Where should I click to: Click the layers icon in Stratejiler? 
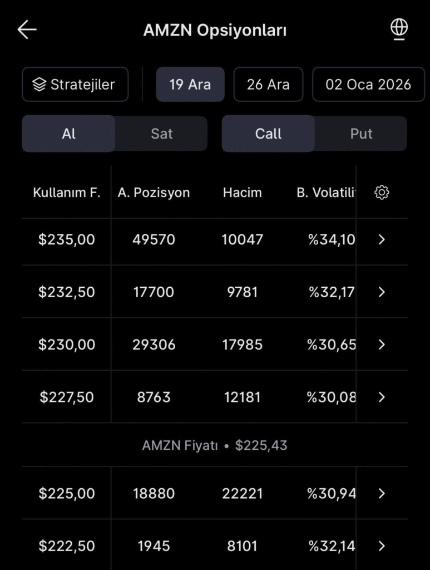[39, 85]
